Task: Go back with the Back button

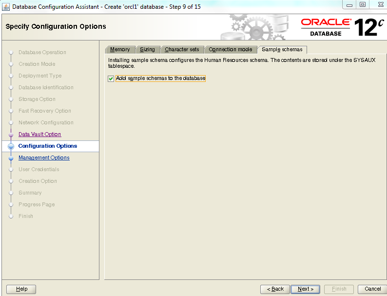Action: (275, 289)
